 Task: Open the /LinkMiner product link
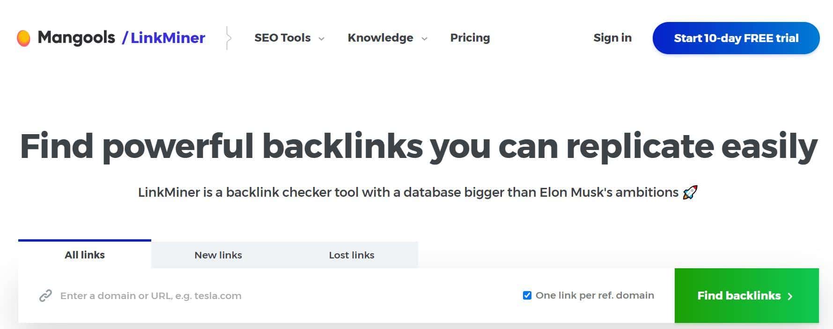point(163,38)
